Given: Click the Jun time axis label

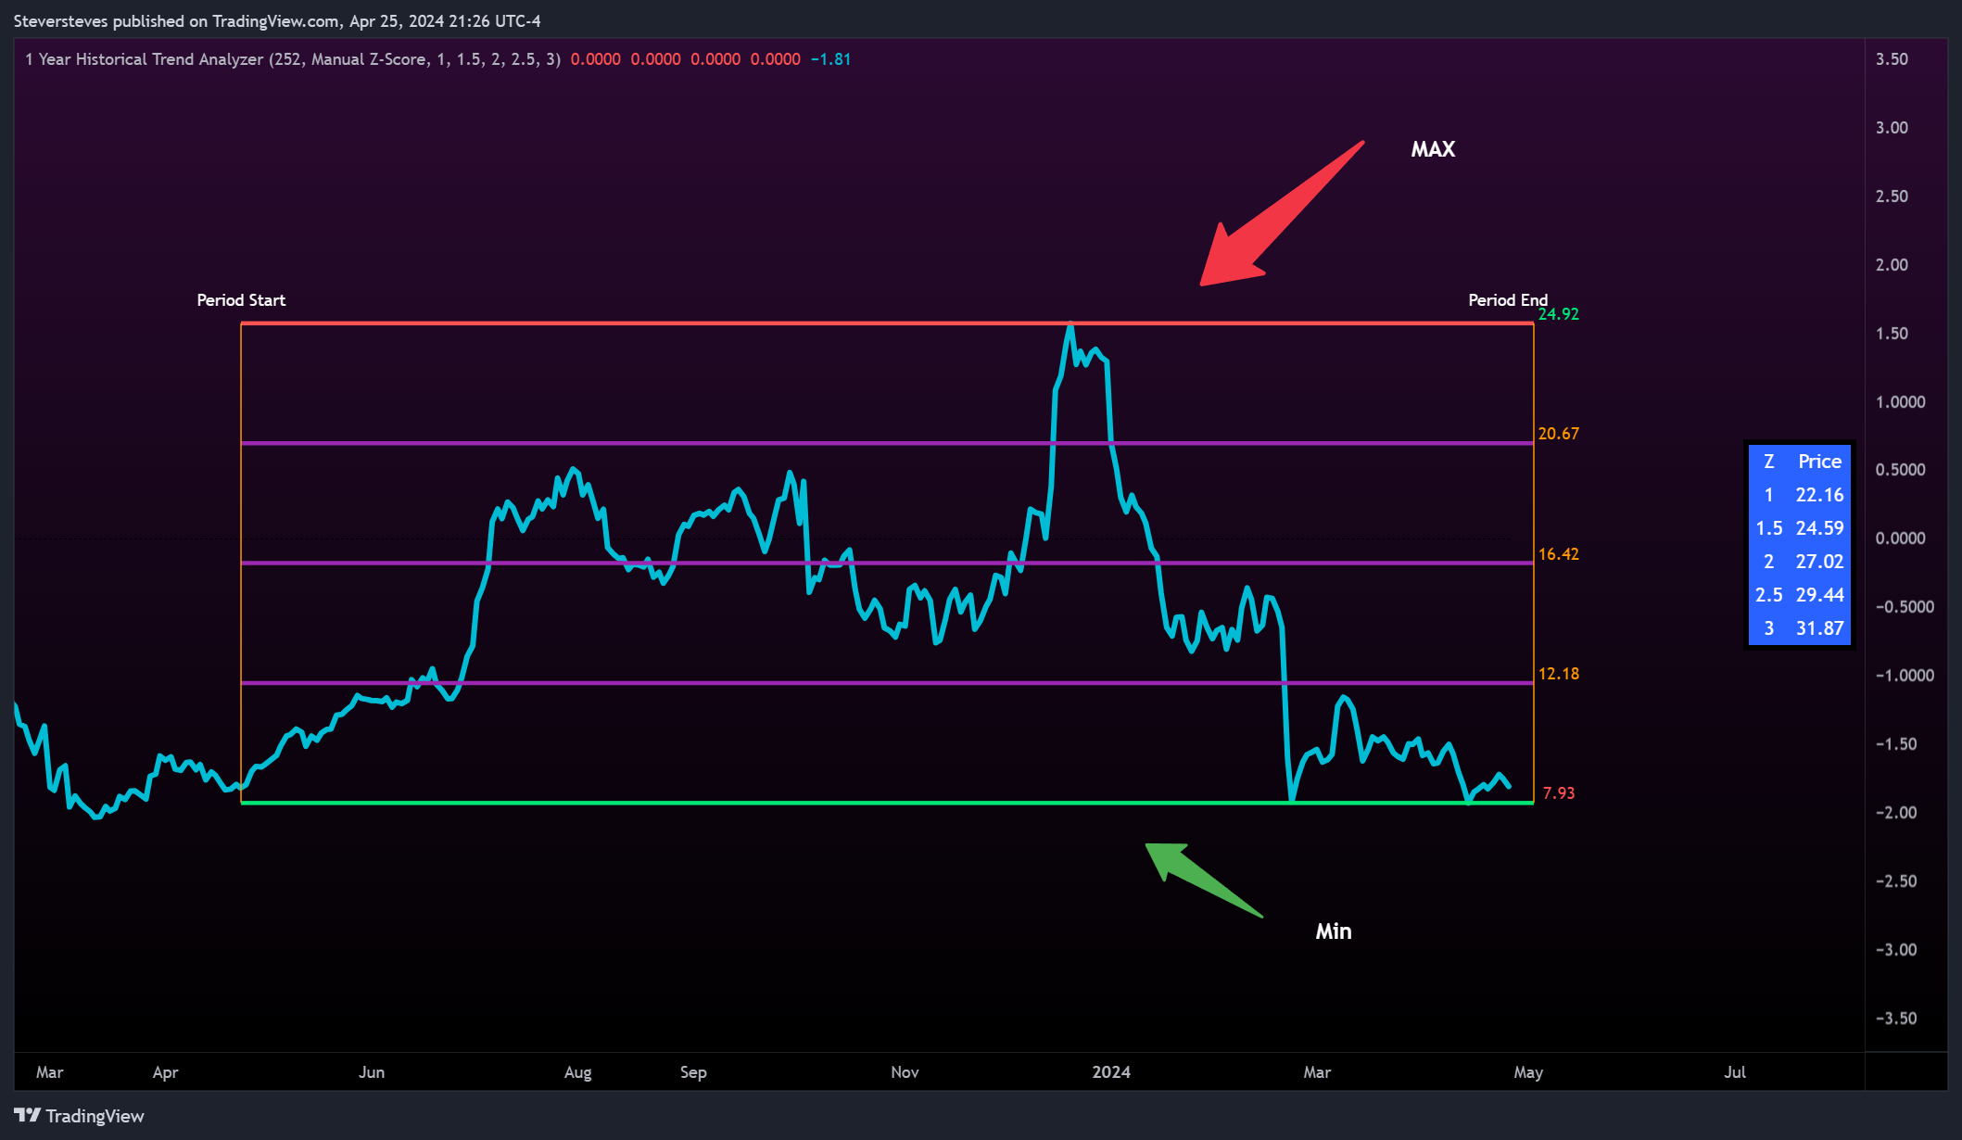Looking at the screenshot, I should [372, 1072].
